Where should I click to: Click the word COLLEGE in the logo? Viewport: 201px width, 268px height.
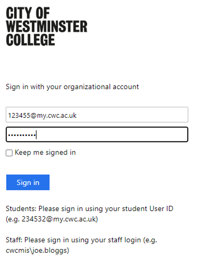pyautogui.click(x=30, y=40)
